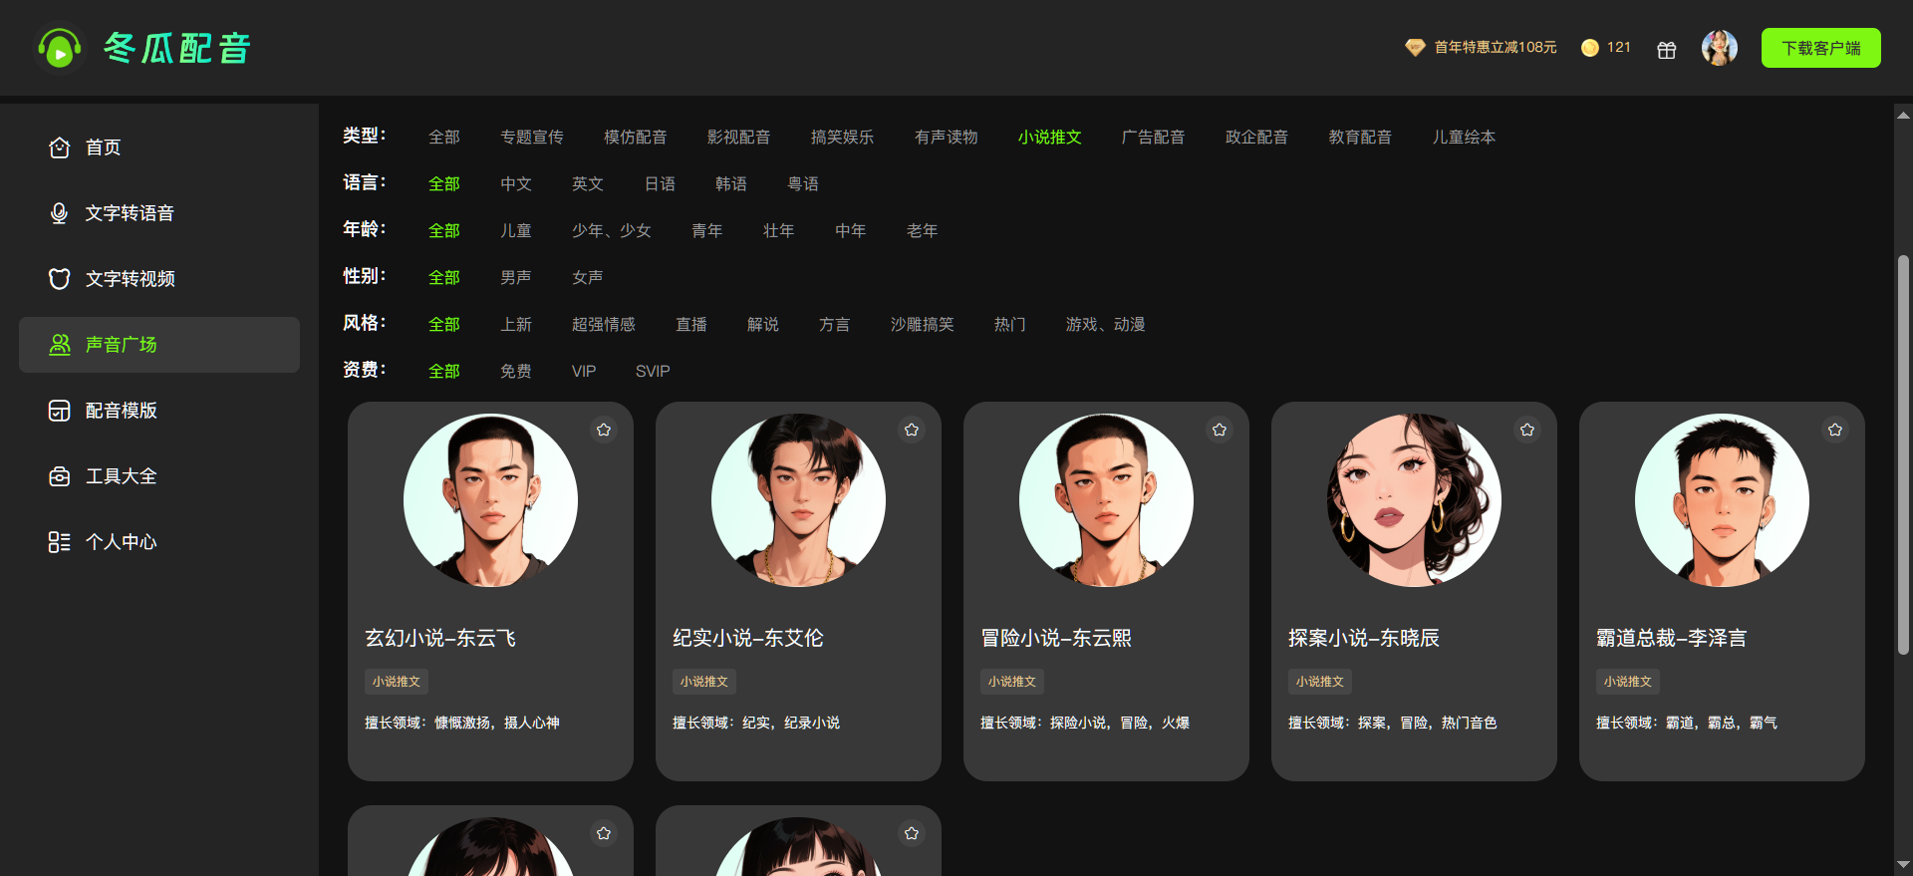Click the 首页 home icon in sidebar
The width and height of the screenshot is (1913, 876).
60,147
